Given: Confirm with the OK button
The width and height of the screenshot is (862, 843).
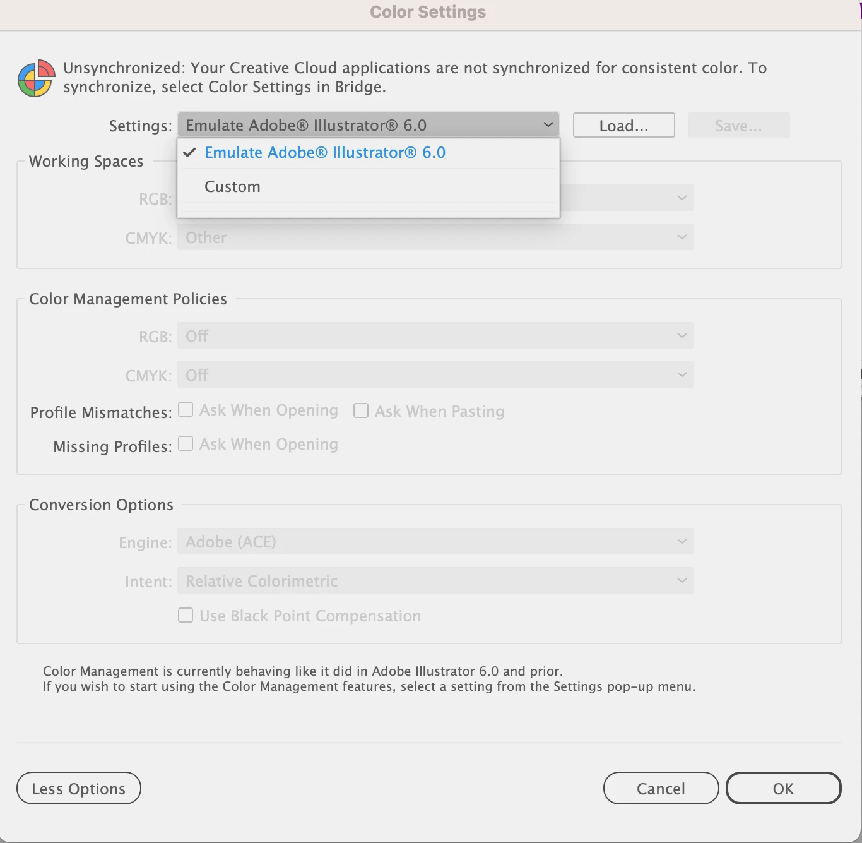Looking at the screenshot, I should point(783,788).
